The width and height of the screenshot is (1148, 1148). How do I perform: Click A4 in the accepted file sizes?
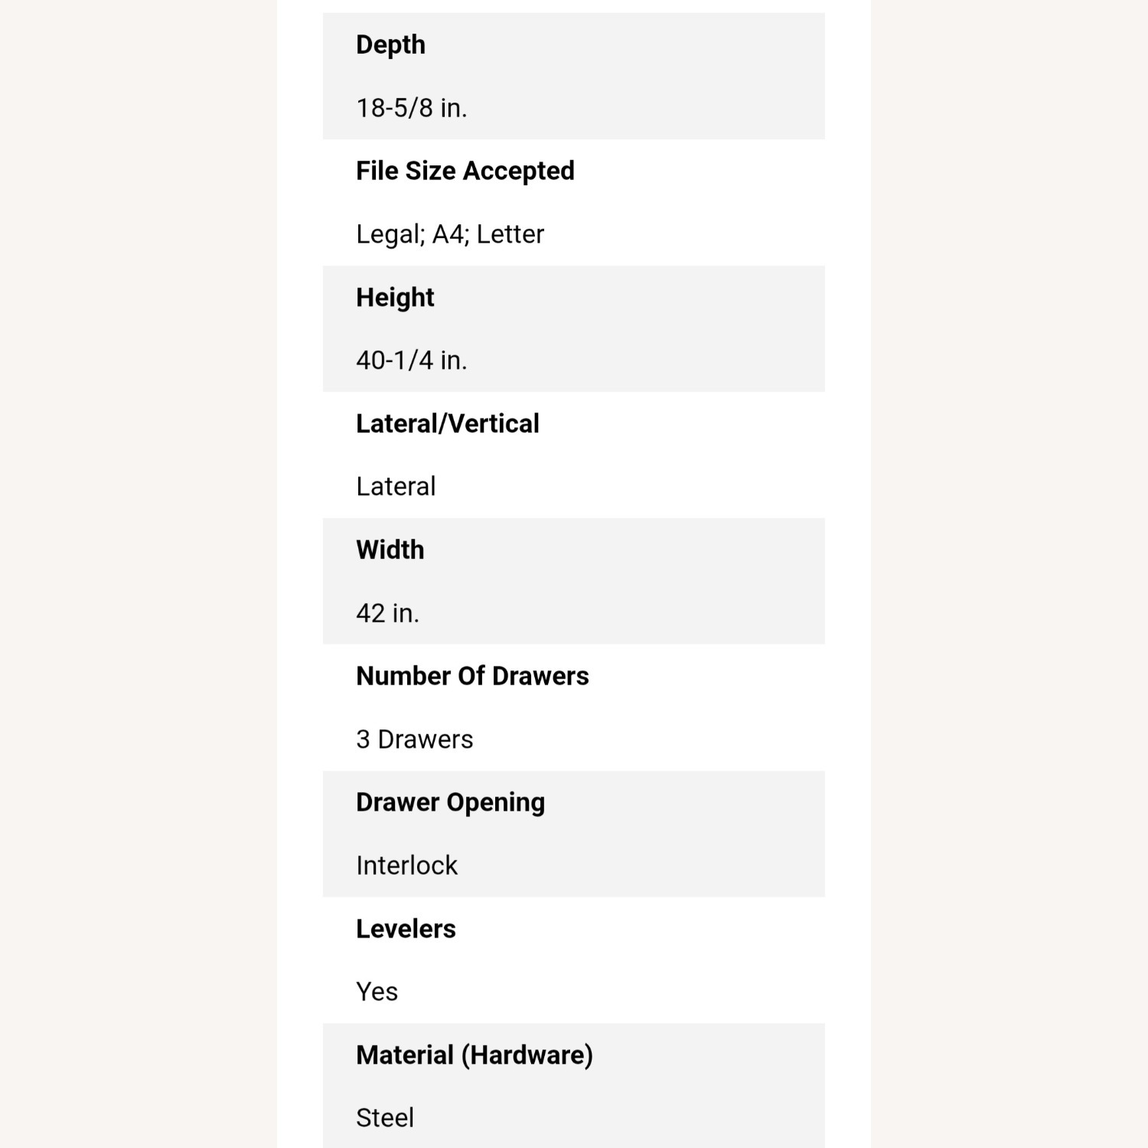click(449, 234)
